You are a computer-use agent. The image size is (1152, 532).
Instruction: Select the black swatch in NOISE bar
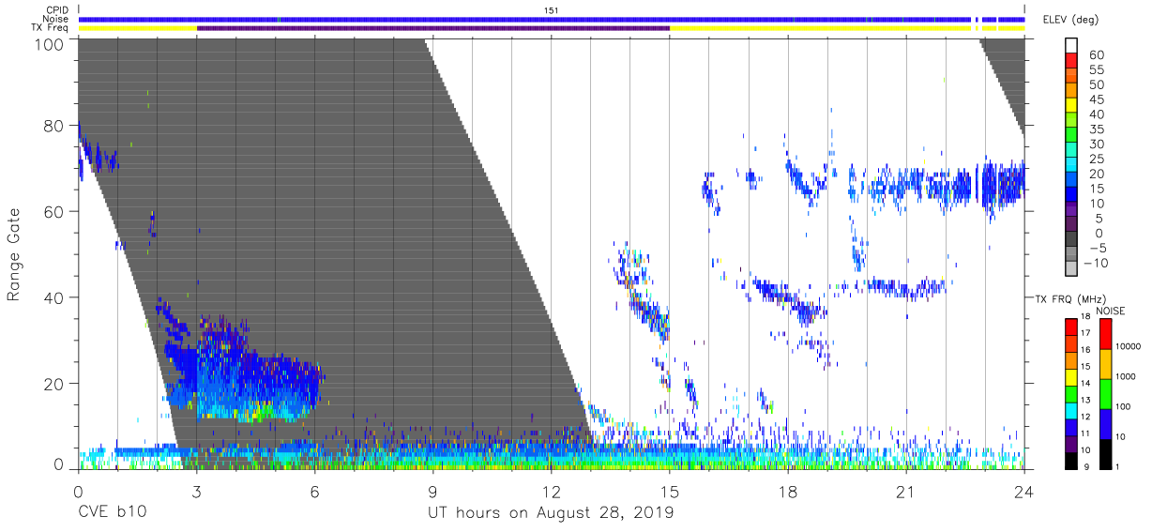pos(1105,452)
